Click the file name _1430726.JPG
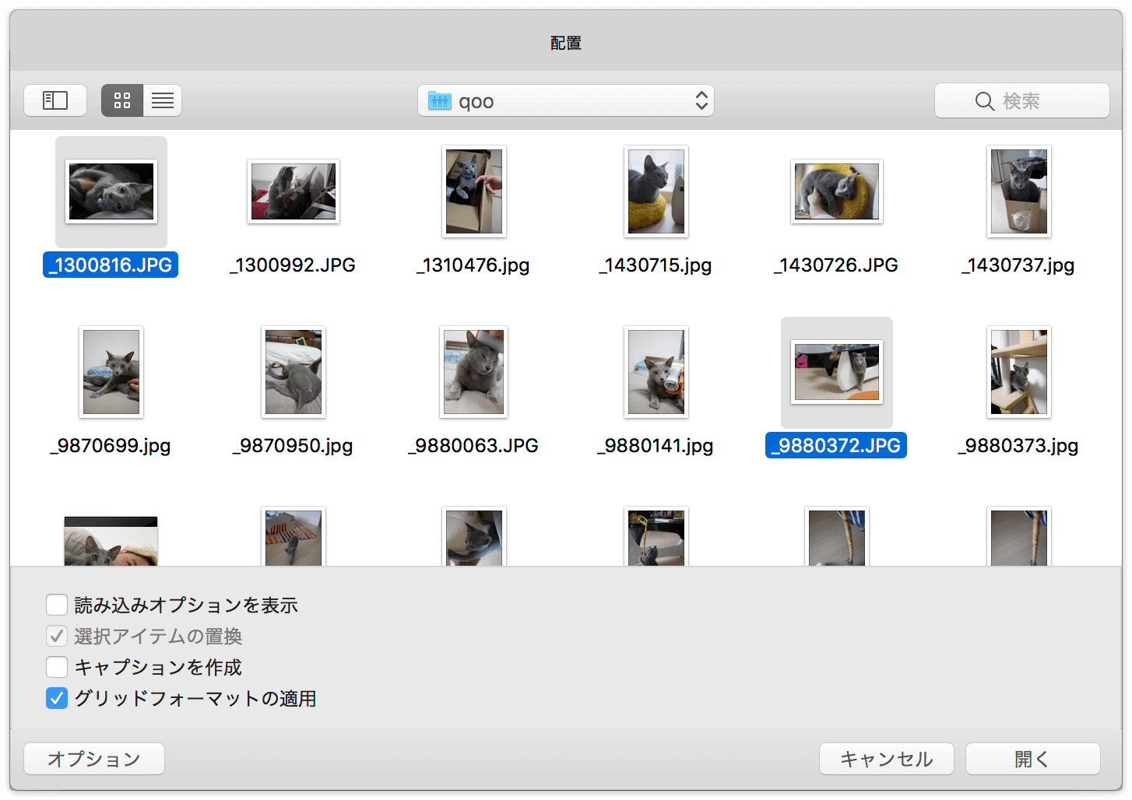The width and height of the screenshot is (1132, 800). click(836, 265)
